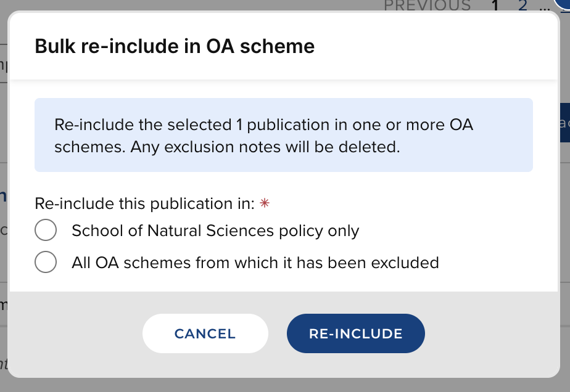Click the pagination ellipsis

543,6
